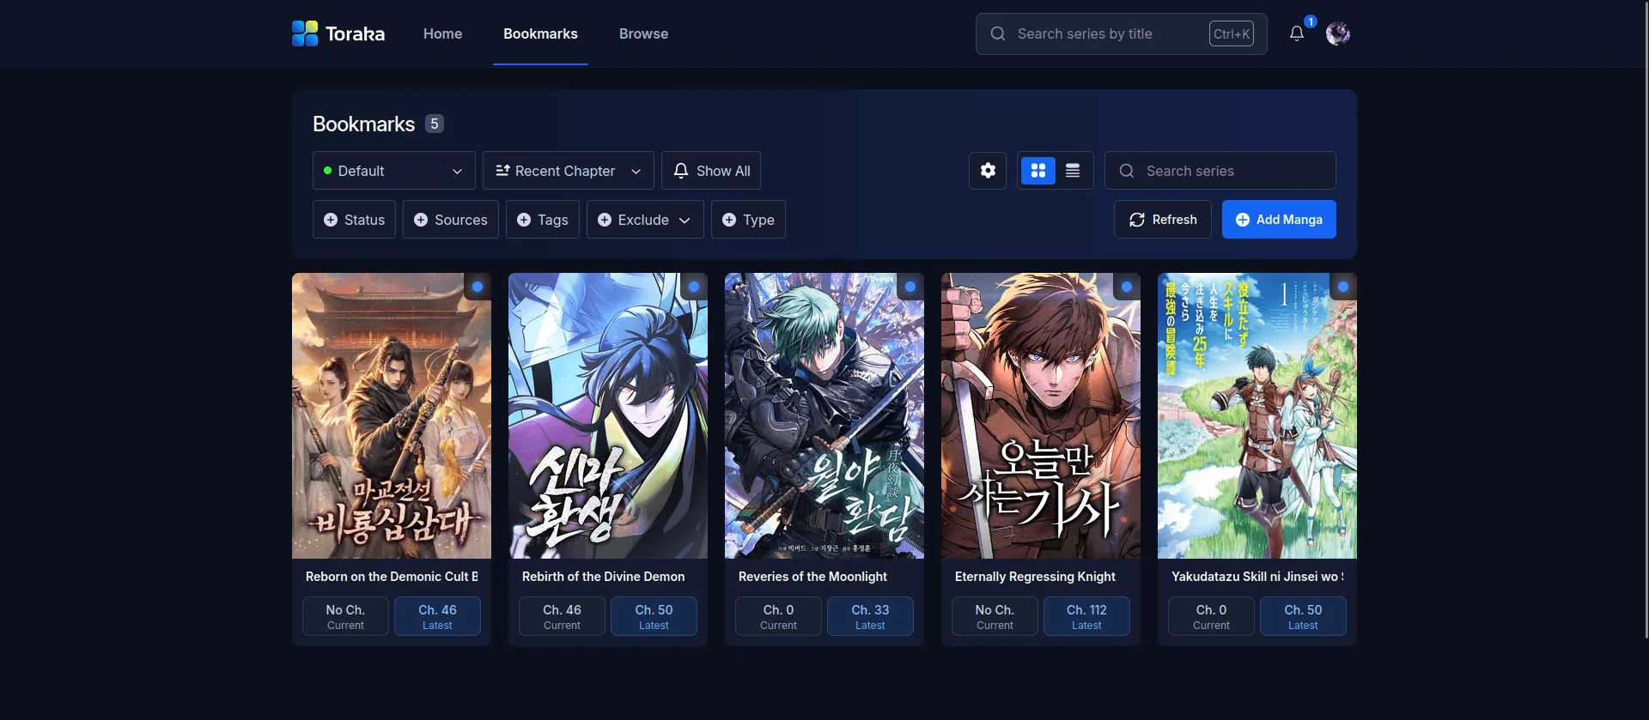Click the Add Manga button

coord(1279,220)
